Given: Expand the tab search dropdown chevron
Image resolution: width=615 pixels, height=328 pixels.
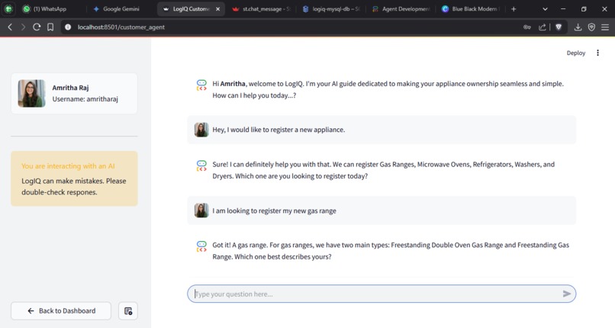Looking at the screenshot, I should tap(545, 8).
